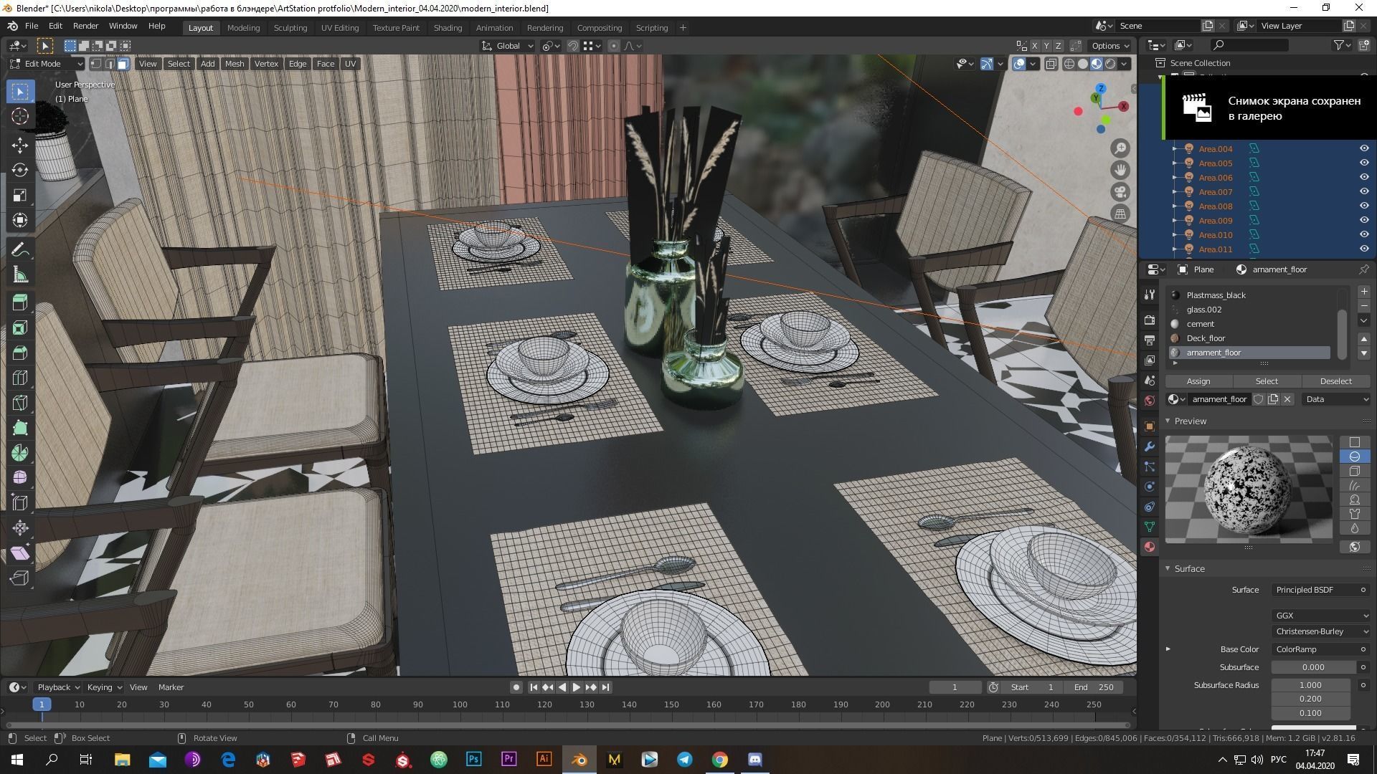Switch to the Sculpting workspace tab
This screenshot has width=1377, height=774.
(290, 28)
